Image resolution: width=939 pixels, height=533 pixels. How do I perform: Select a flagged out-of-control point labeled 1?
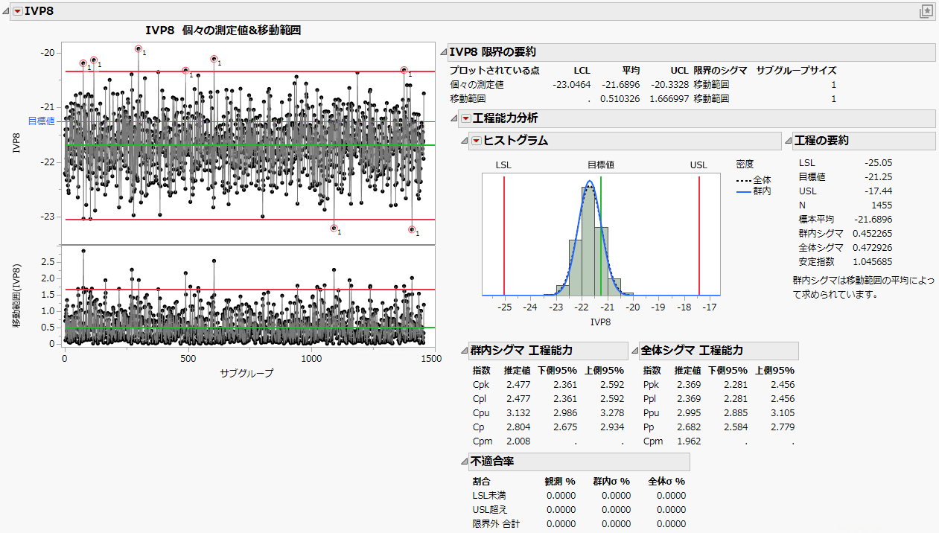pyautogui.click(x=138, y=49)
